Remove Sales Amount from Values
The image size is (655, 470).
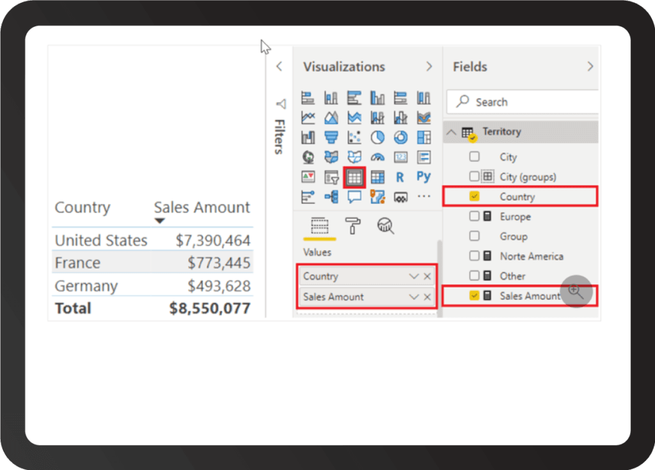pos(427,297)
